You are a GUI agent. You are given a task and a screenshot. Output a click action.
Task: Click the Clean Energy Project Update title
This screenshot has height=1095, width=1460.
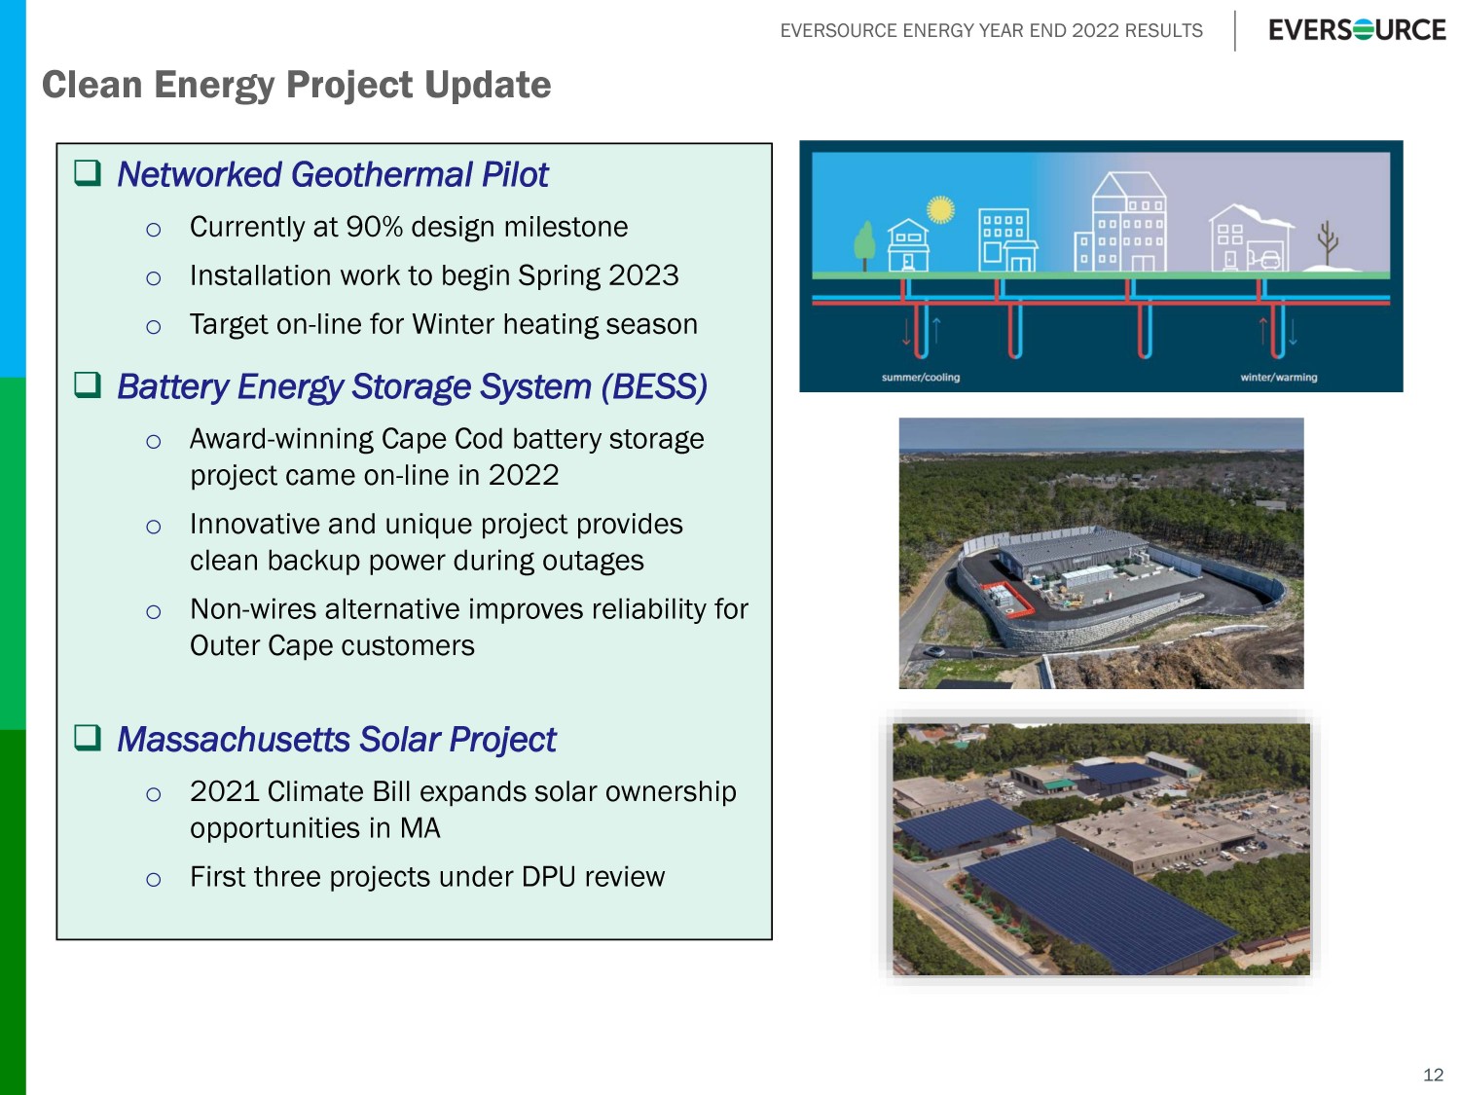click(x=296, y=85)
